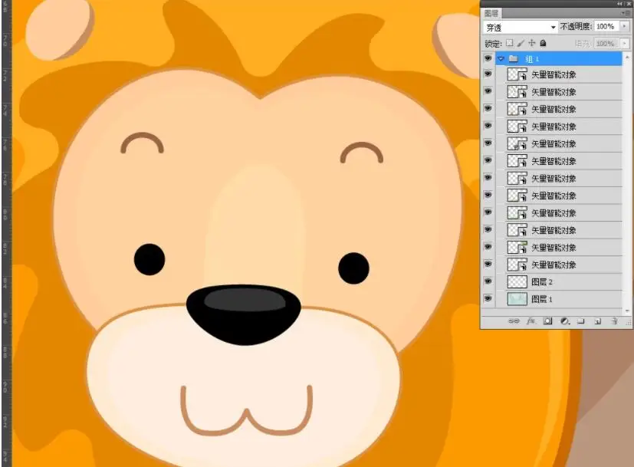The image size is (634, 467).
Task: Add a layer mask via mask icon
Action: [547, 321]
